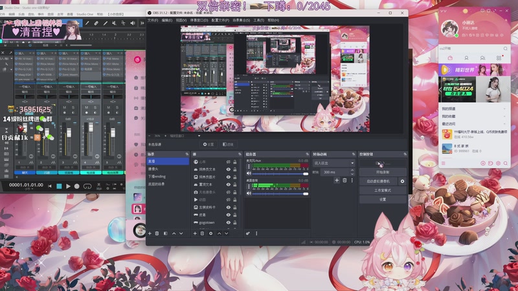518x291 pixels.
Task: Select the Listen speaker tool in Studio One
Action: 133,23
